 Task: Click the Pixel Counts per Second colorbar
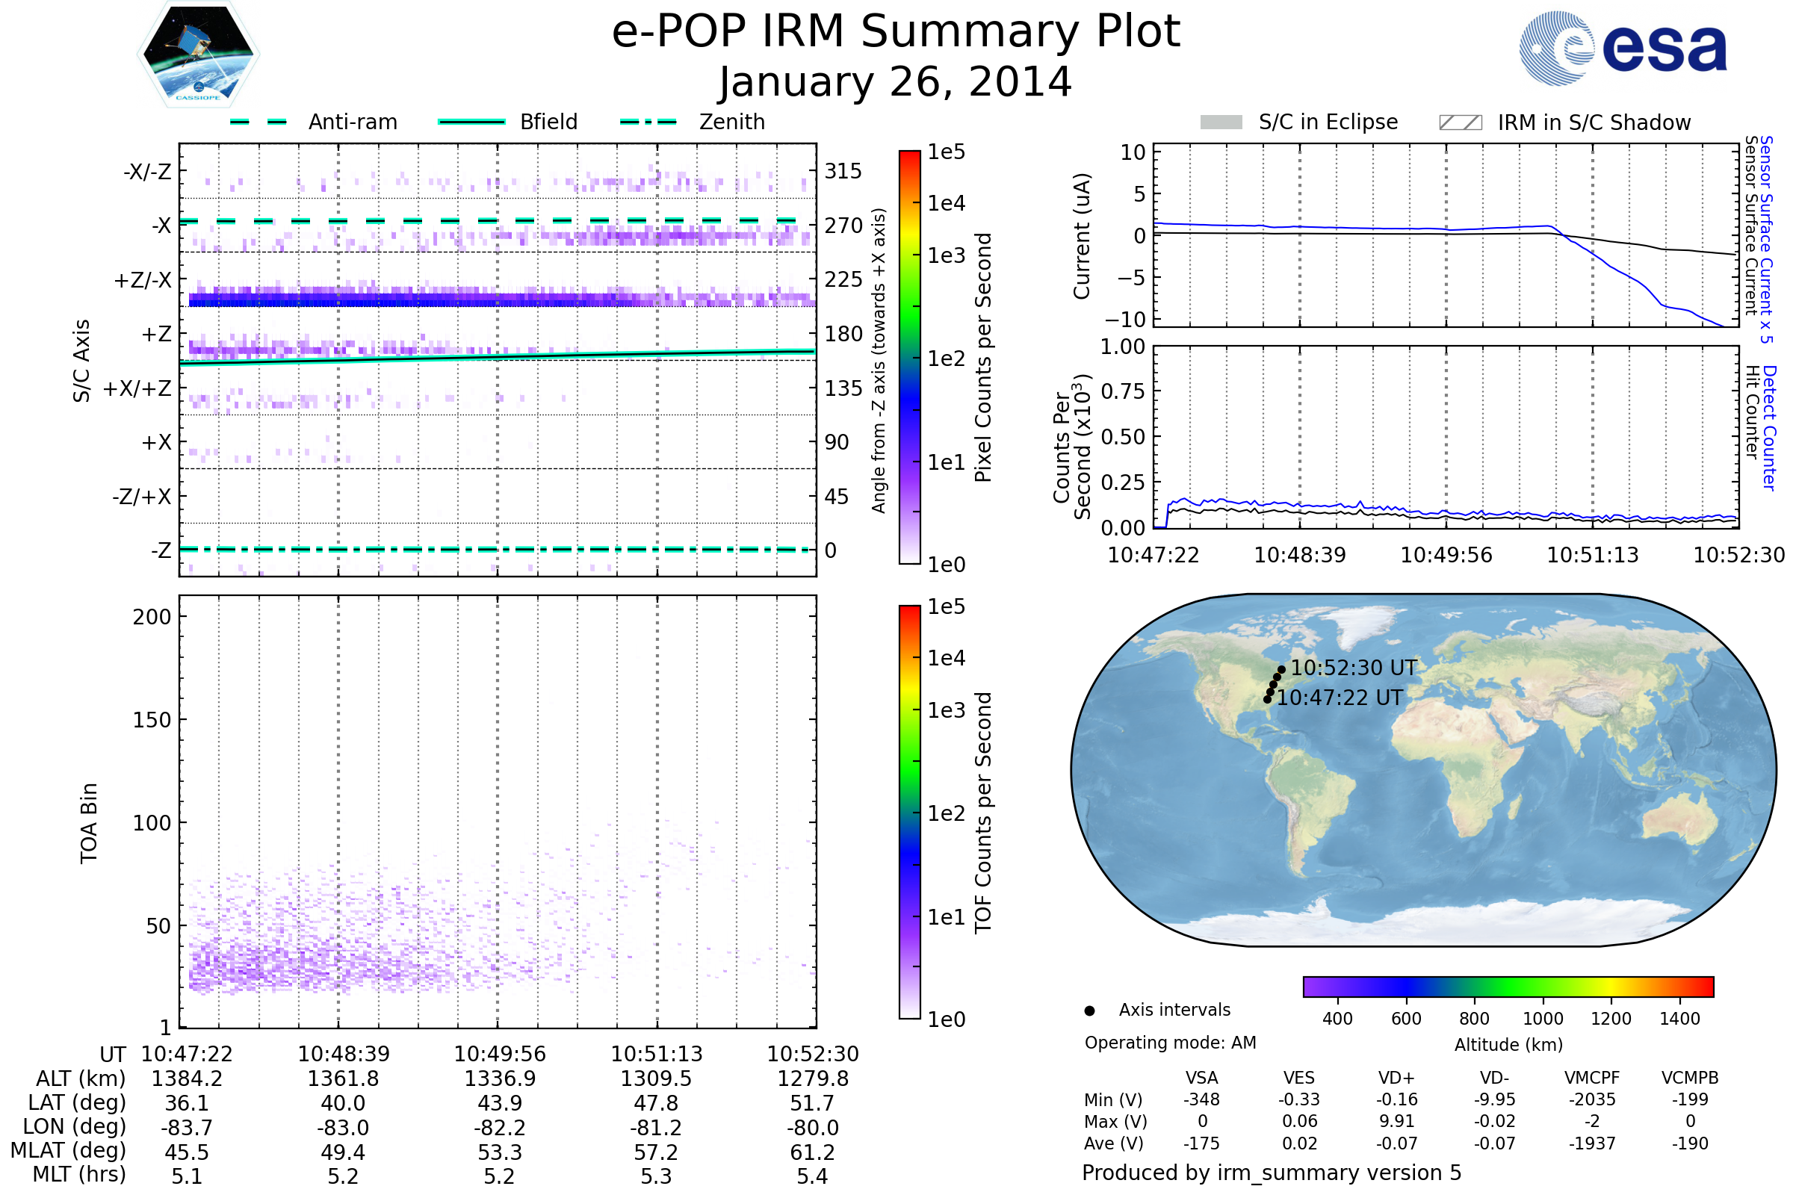click(909, 357)
